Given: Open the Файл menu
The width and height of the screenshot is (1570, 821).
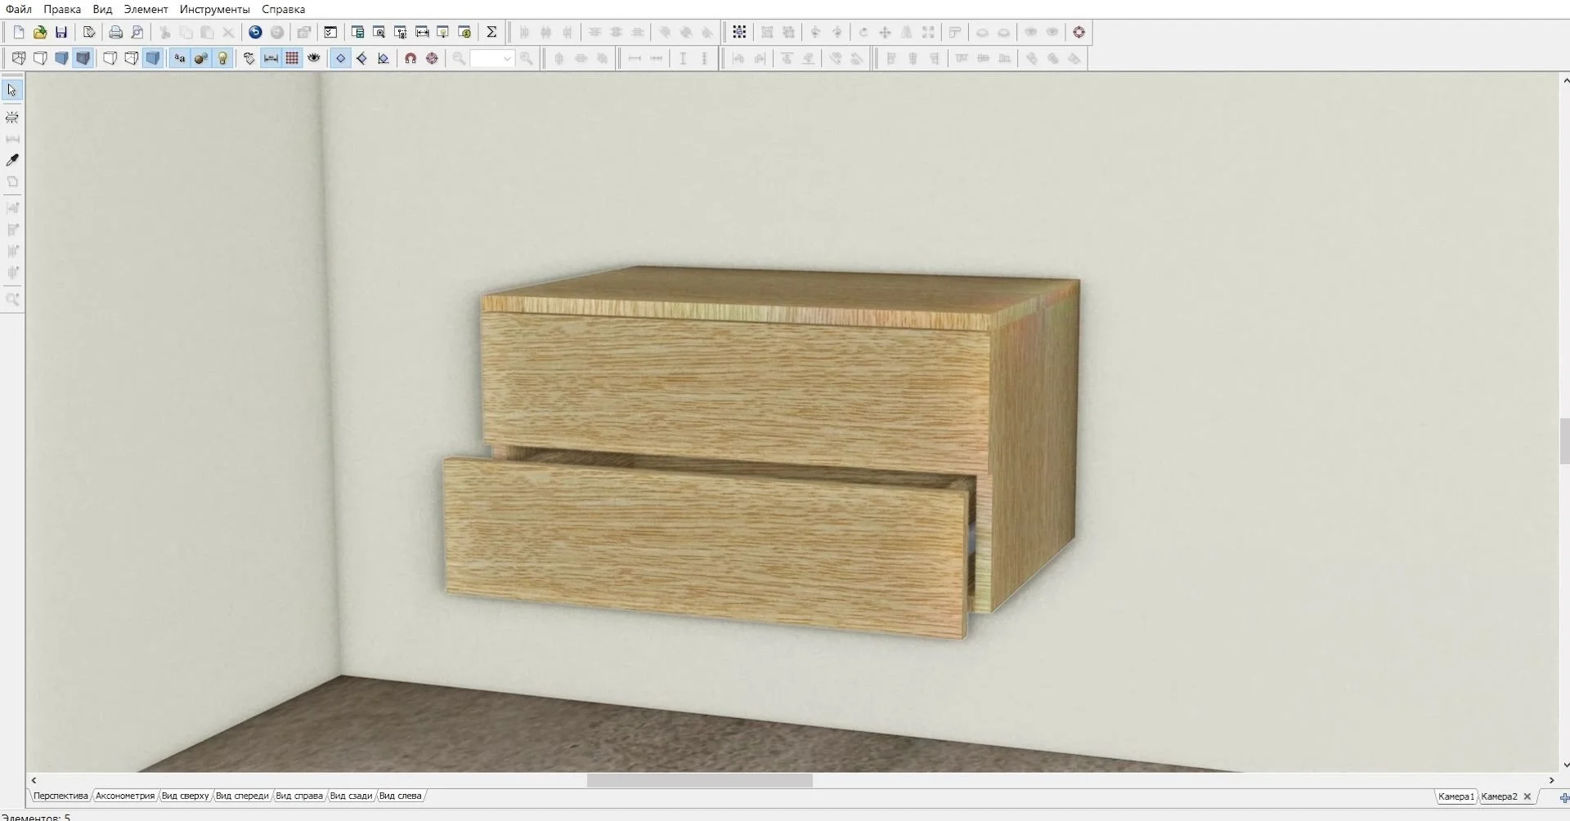Looking at the screenshot, I should click(18, 9).
